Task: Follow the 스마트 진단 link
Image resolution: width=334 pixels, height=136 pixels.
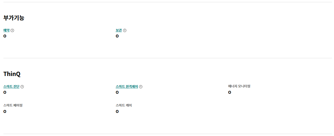Action: pos(11,87)
